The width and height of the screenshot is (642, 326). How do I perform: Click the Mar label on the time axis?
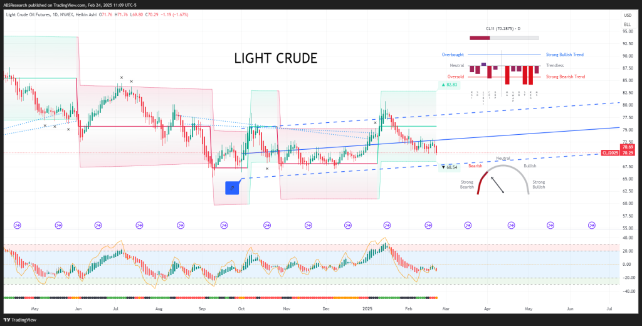[446, 308]
